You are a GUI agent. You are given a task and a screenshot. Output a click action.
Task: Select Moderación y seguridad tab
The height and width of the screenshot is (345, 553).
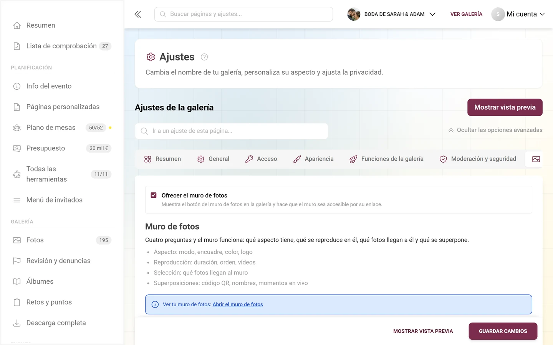[x=478, y=159]
